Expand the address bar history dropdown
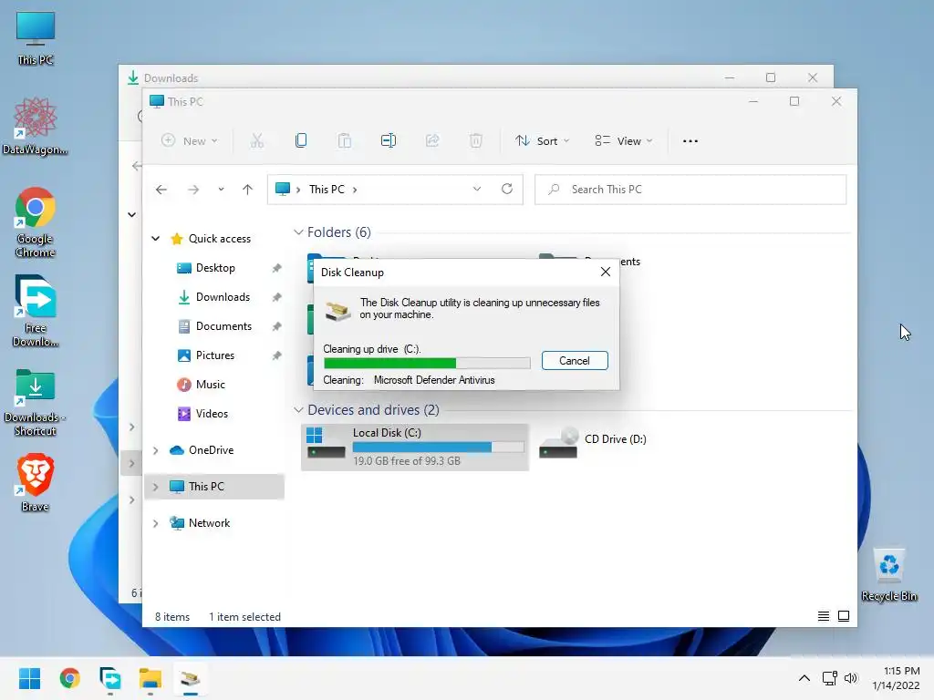The width and height of the screenshot is (934, 700). click(476, 190)
